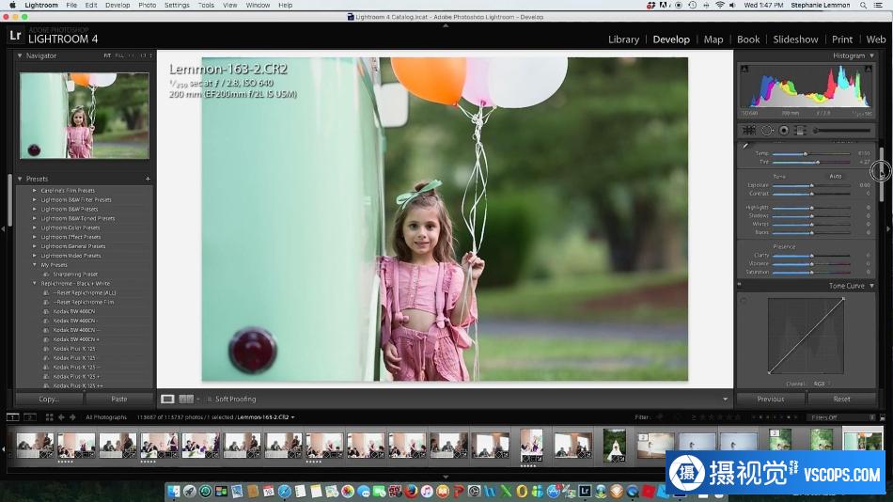Click the Reset button
Screen dimensions: 893x502
coord(841,399)
